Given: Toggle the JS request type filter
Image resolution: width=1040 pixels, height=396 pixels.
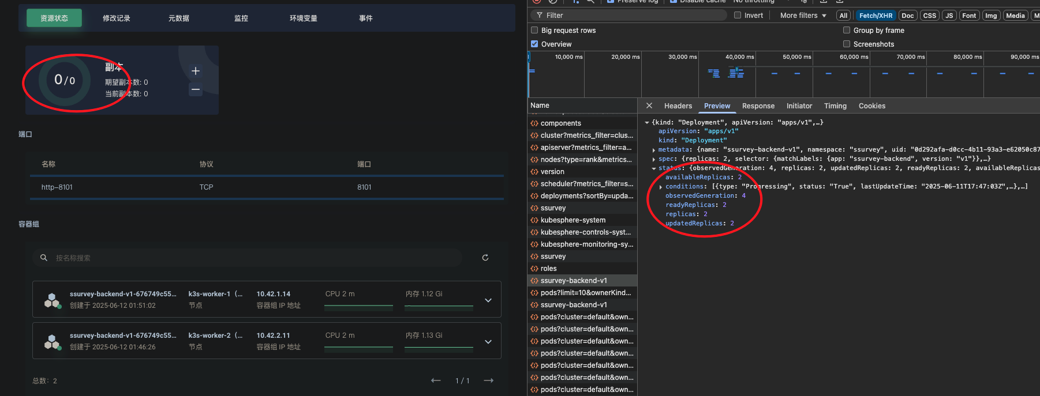Looking at the screenshot, I should [x=949, y=16].
